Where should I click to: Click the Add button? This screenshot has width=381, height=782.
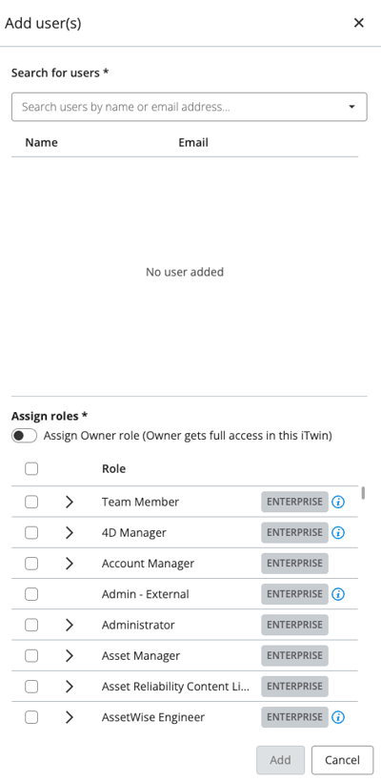coord(280,760)
